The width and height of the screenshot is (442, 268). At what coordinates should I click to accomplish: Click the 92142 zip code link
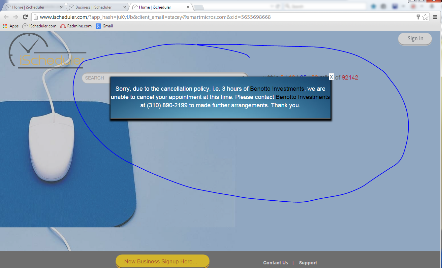pos(350,78)
